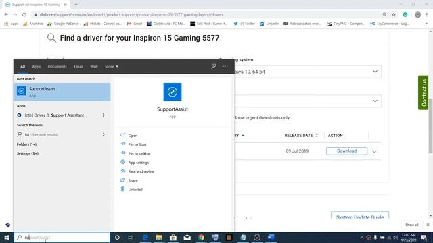
Task: Open the Windows Start menu
Action: [x=7, y=237]
